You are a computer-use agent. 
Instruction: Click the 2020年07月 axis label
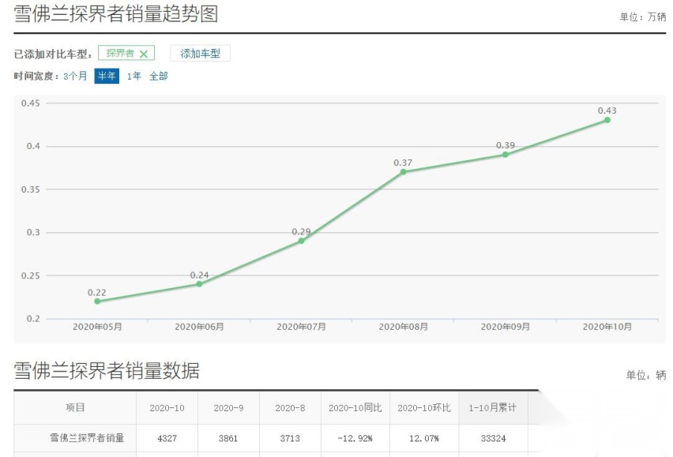click(x=301, y=327)
